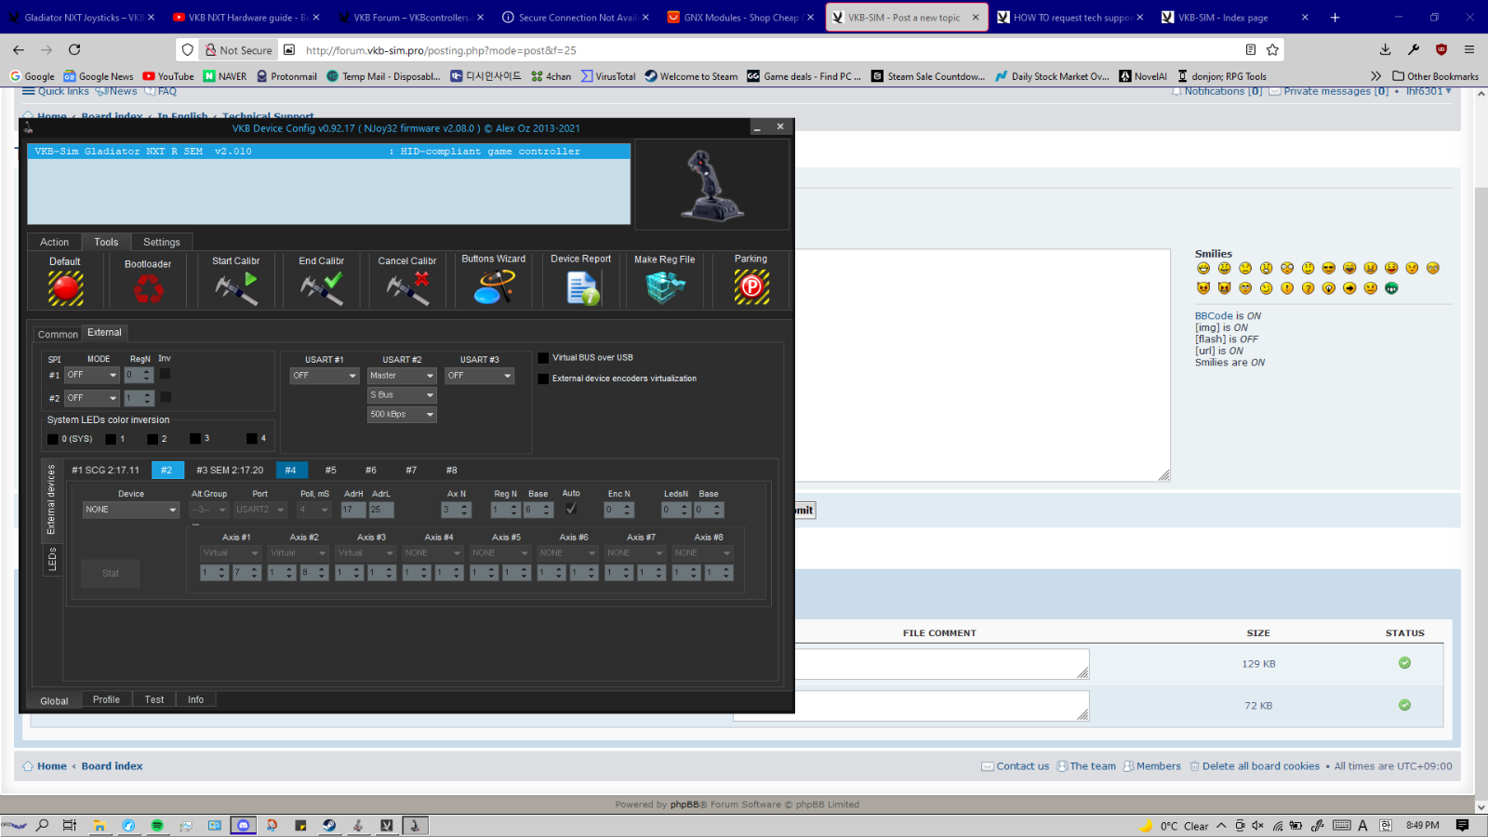The image size is (1488, 837).
Task: Switch to the Test bottom tab
Action: pyautogui.click(x=154, y=700)
